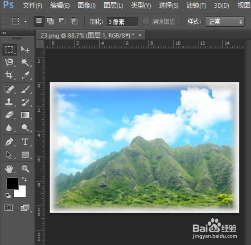Close the 23.png document tab
Screen dimensions: 251x245
[x=140, y=35]
